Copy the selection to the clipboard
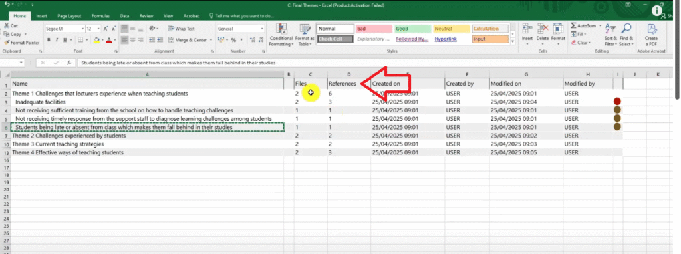Image resolution: width=681 pixels, height=254 pixels. pyautogui.click(x=13, y=34)
